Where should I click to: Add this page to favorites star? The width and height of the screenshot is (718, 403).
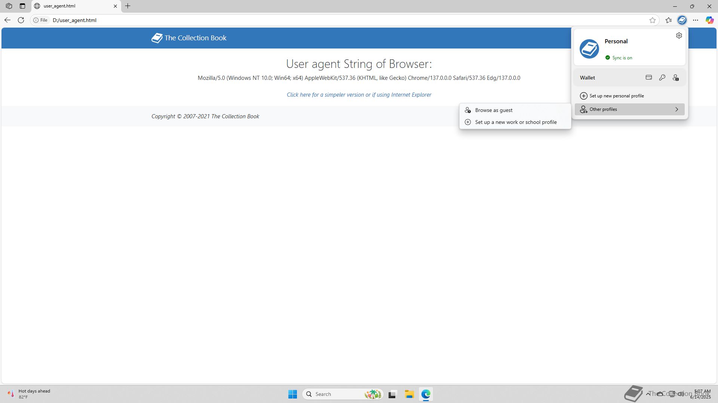click(x=653, y=20)
